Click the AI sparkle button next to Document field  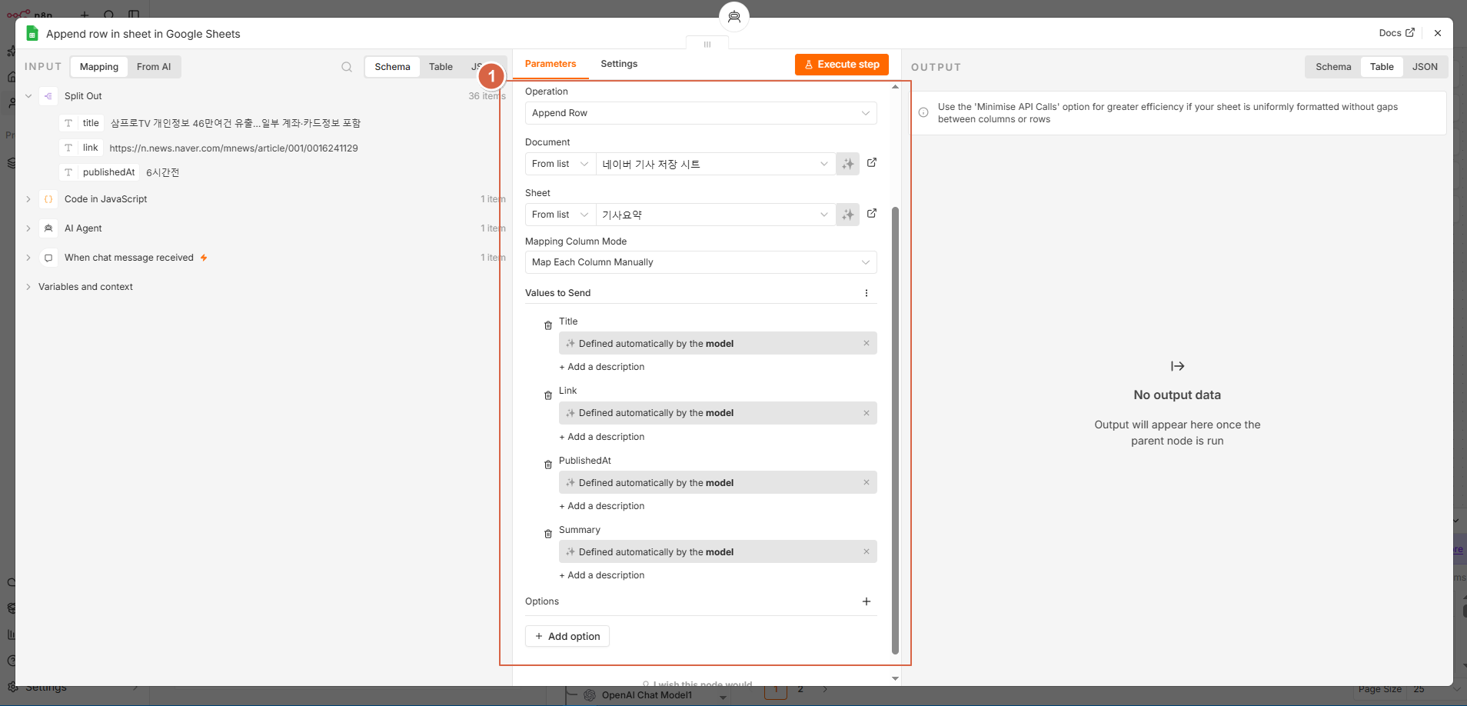coord(848,164)
